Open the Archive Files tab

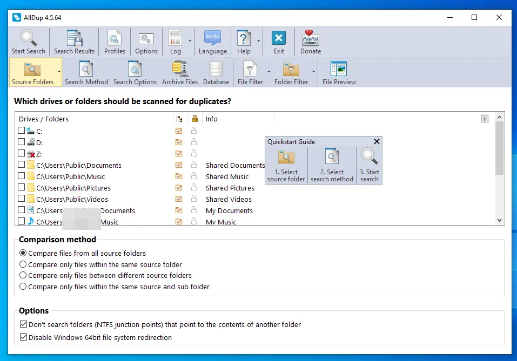click(180, 72)
